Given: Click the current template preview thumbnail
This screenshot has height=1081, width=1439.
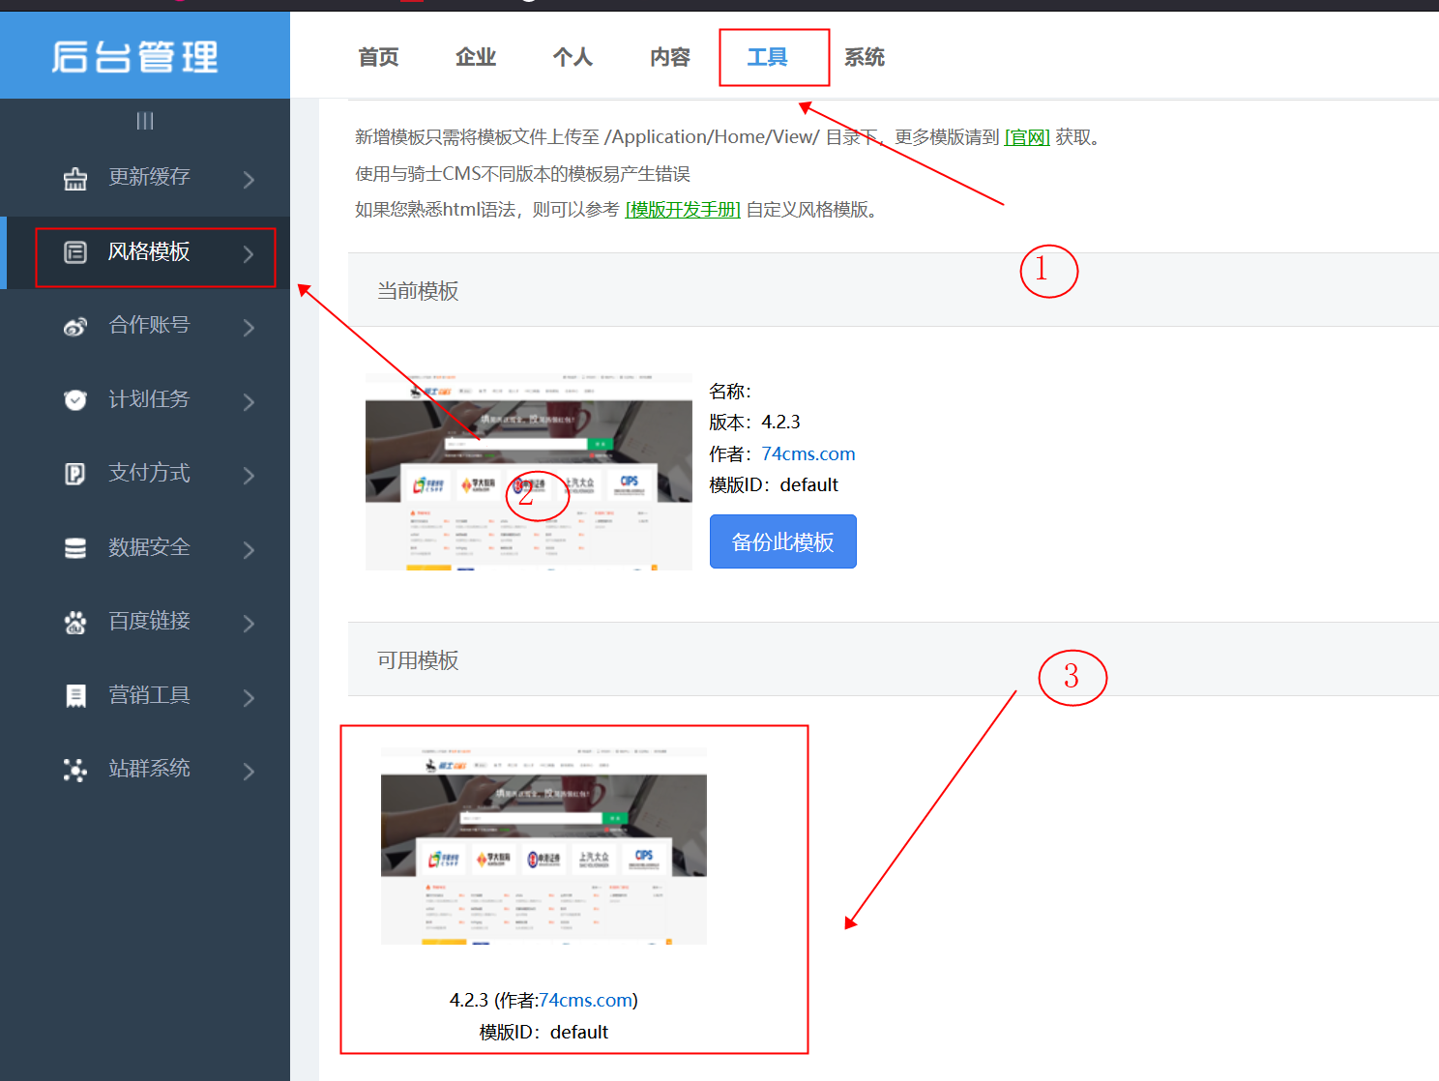Looking at the screenshot, I should tap(528, 470).
